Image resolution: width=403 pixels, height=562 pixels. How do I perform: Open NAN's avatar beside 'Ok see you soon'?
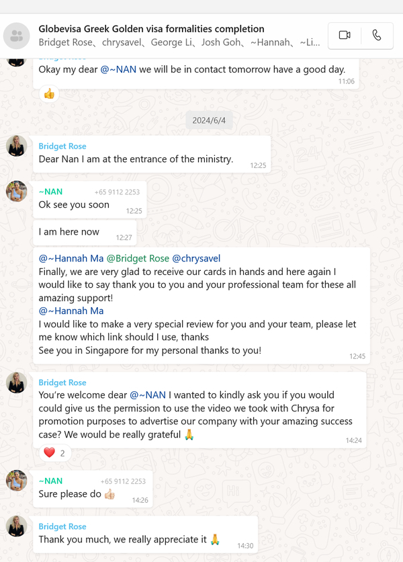[x=17, y=191]
